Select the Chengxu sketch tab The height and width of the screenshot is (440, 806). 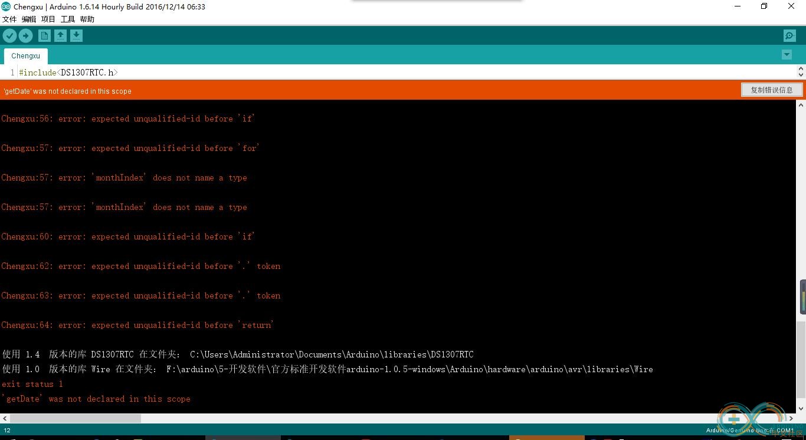(26, 56)
